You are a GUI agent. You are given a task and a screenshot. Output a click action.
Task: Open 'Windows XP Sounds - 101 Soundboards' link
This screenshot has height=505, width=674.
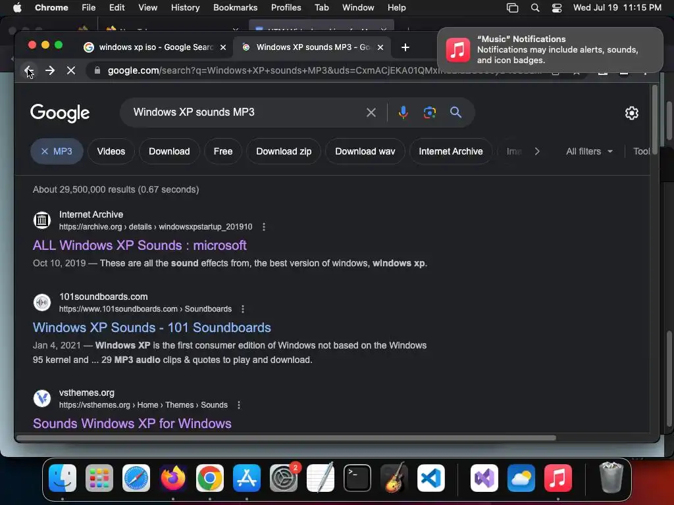[x=152, y=327]
